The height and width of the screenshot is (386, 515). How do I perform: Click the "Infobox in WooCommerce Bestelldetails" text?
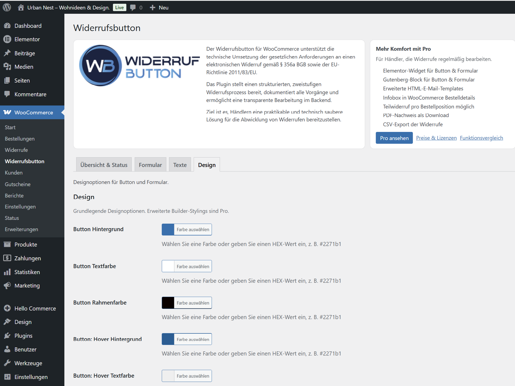(x=429, y=98)
